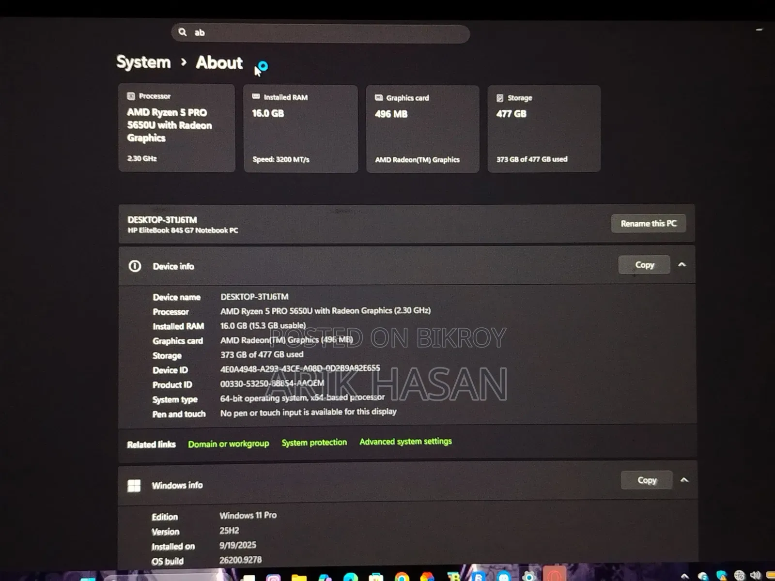Viewport: 775px width, 581px height.
Task: Open the Installed RAM card
Action: [x=301, y=129]
